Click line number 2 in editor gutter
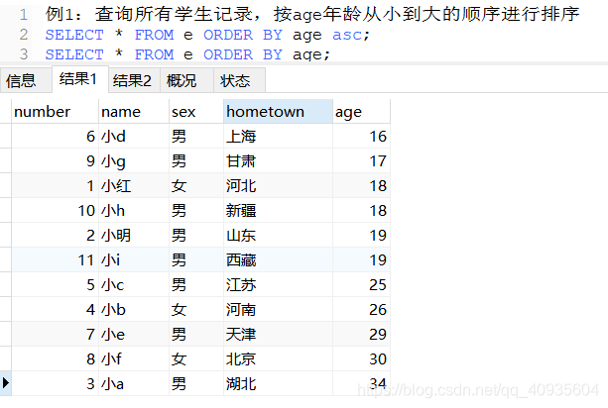This screenshot has height=408, width=608. tap(24, 35)
